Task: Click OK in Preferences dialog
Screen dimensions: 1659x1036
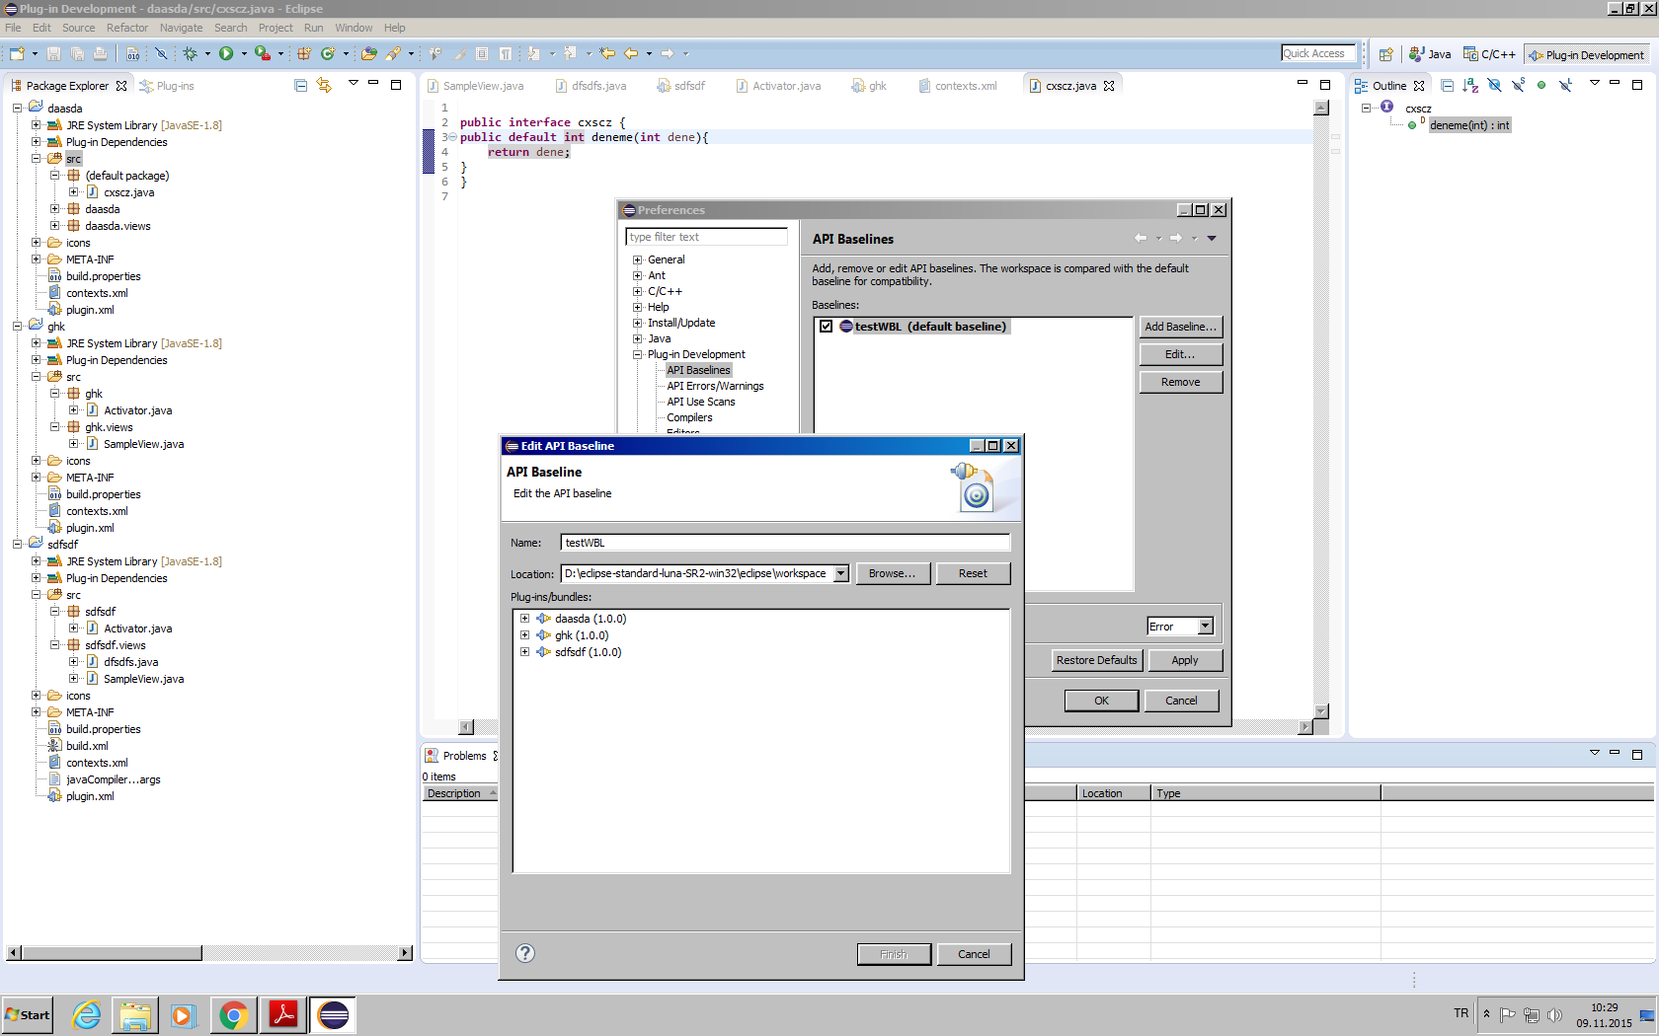Action: pyautogui.click(x=1101, y=701)
